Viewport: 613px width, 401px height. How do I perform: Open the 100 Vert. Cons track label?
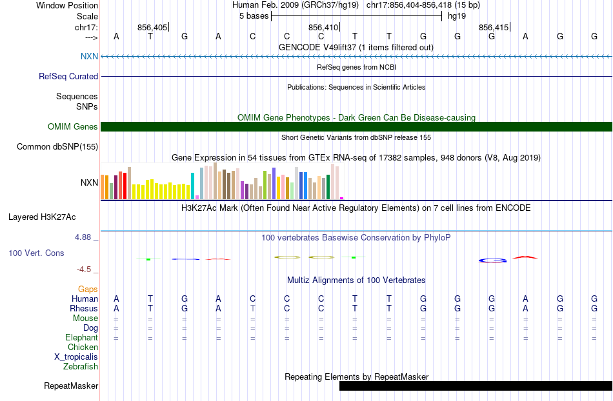pyautogui.click(x=36, y=253)
